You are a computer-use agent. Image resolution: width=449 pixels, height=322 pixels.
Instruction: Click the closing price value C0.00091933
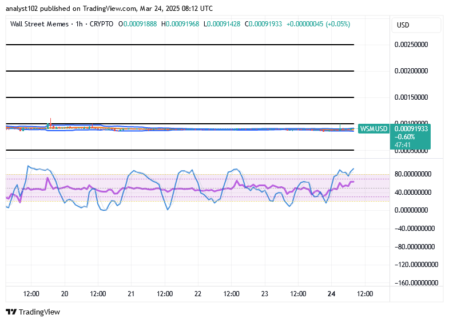point(264,24)
